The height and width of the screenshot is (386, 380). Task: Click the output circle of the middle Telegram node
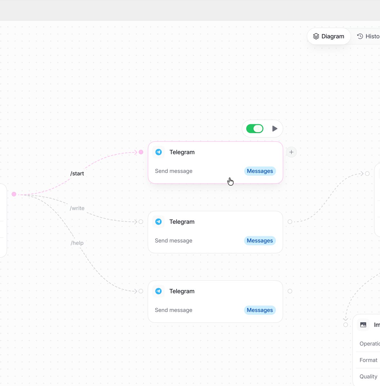pyautogui.click(x=290, y=221)
